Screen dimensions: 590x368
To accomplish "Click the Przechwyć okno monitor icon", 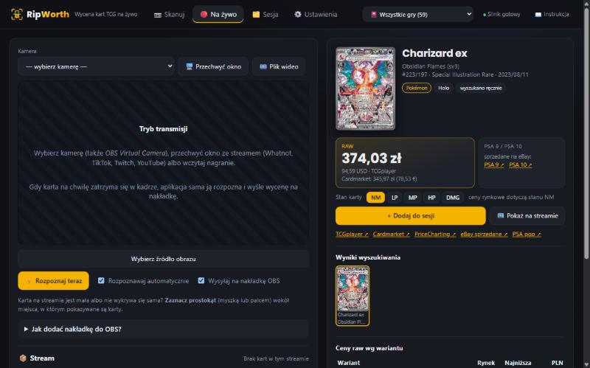I will (x=190, y=66).
